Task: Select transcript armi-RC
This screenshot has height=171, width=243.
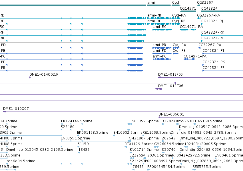Action: click(159, 27)
